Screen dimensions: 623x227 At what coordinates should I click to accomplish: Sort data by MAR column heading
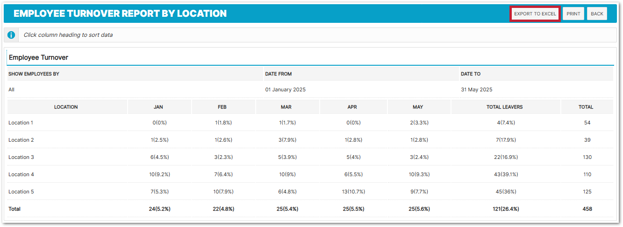(286, 107)
